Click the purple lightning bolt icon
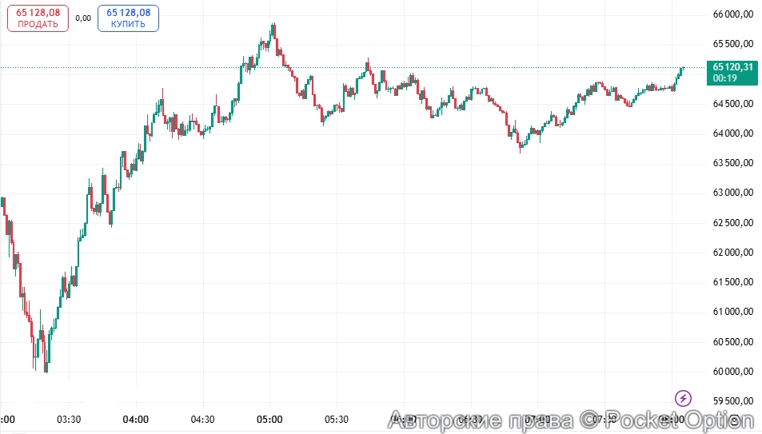 pyautogui.click(x=683, y=397)
